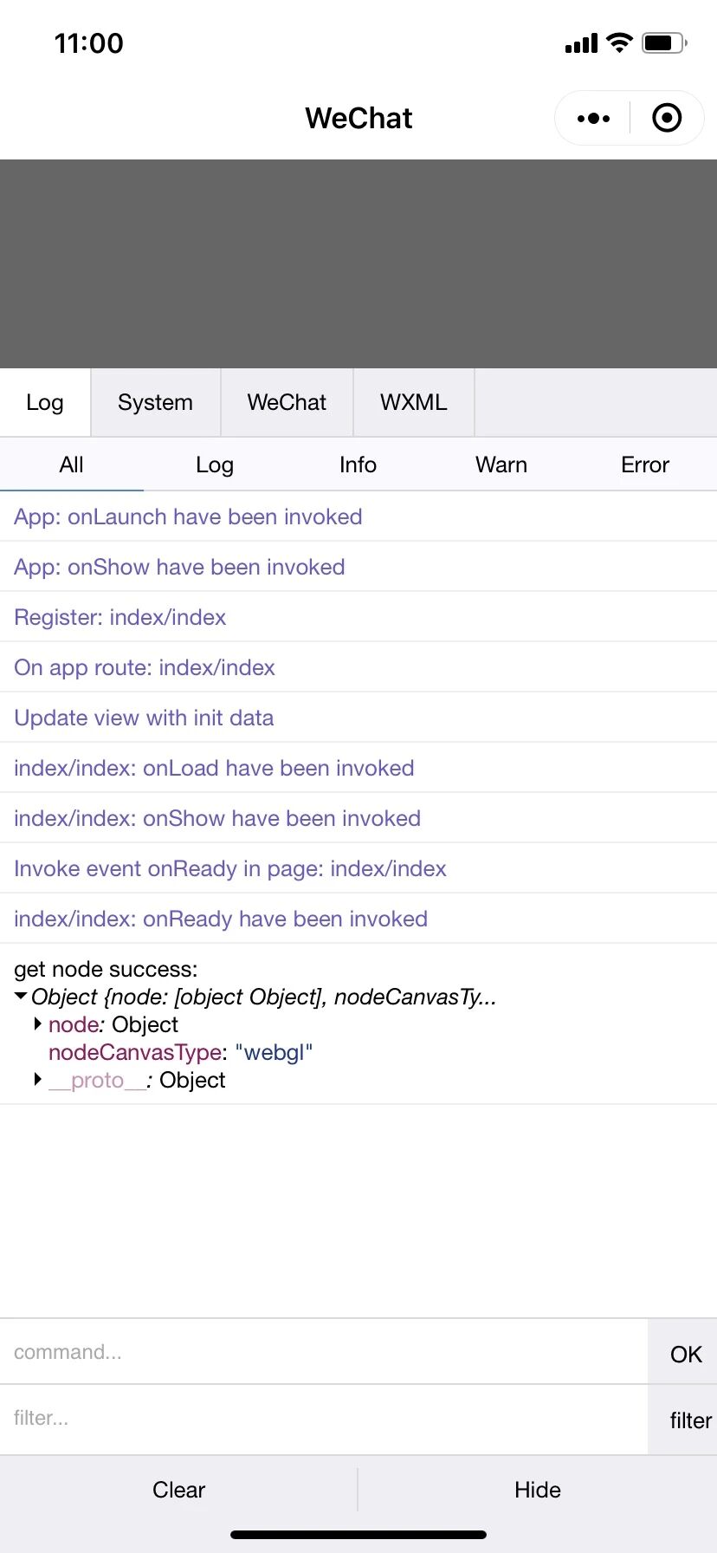Filter console to Error level
717x1553 pixels.
coord(645,465)
